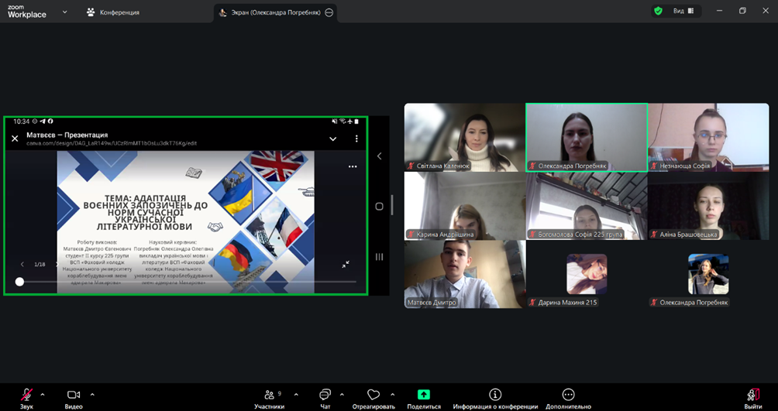Viewport: 778px width, 411px height.
Task: Open Информация о конференции info
Action: (495, 395)
